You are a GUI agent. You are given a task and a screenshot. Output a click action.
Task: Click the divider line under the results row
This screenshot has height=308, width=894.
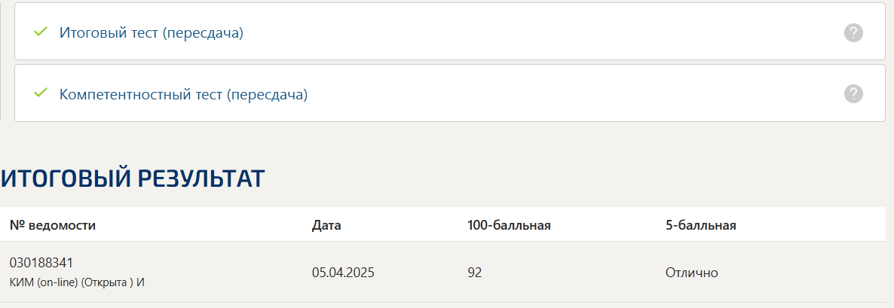(x=443, y=302)
